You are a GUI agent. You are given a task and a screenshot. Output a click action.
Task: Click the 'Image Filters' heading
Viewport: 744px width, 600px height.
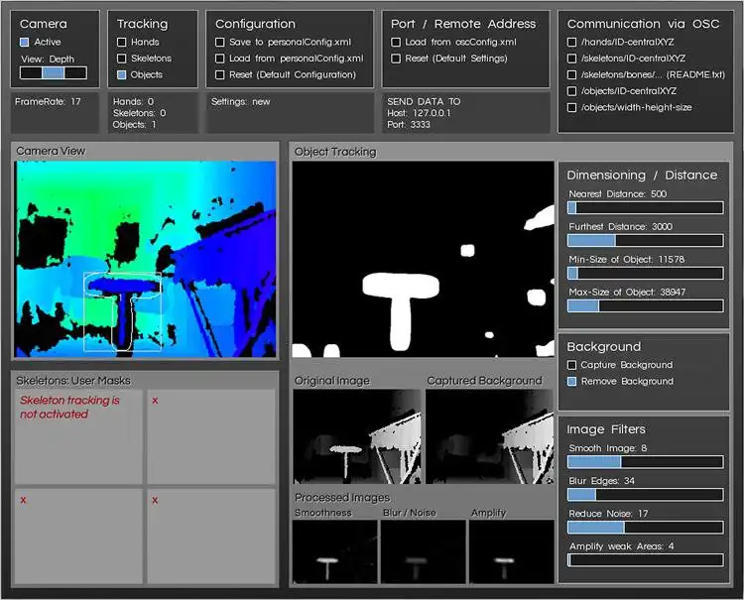606,429
